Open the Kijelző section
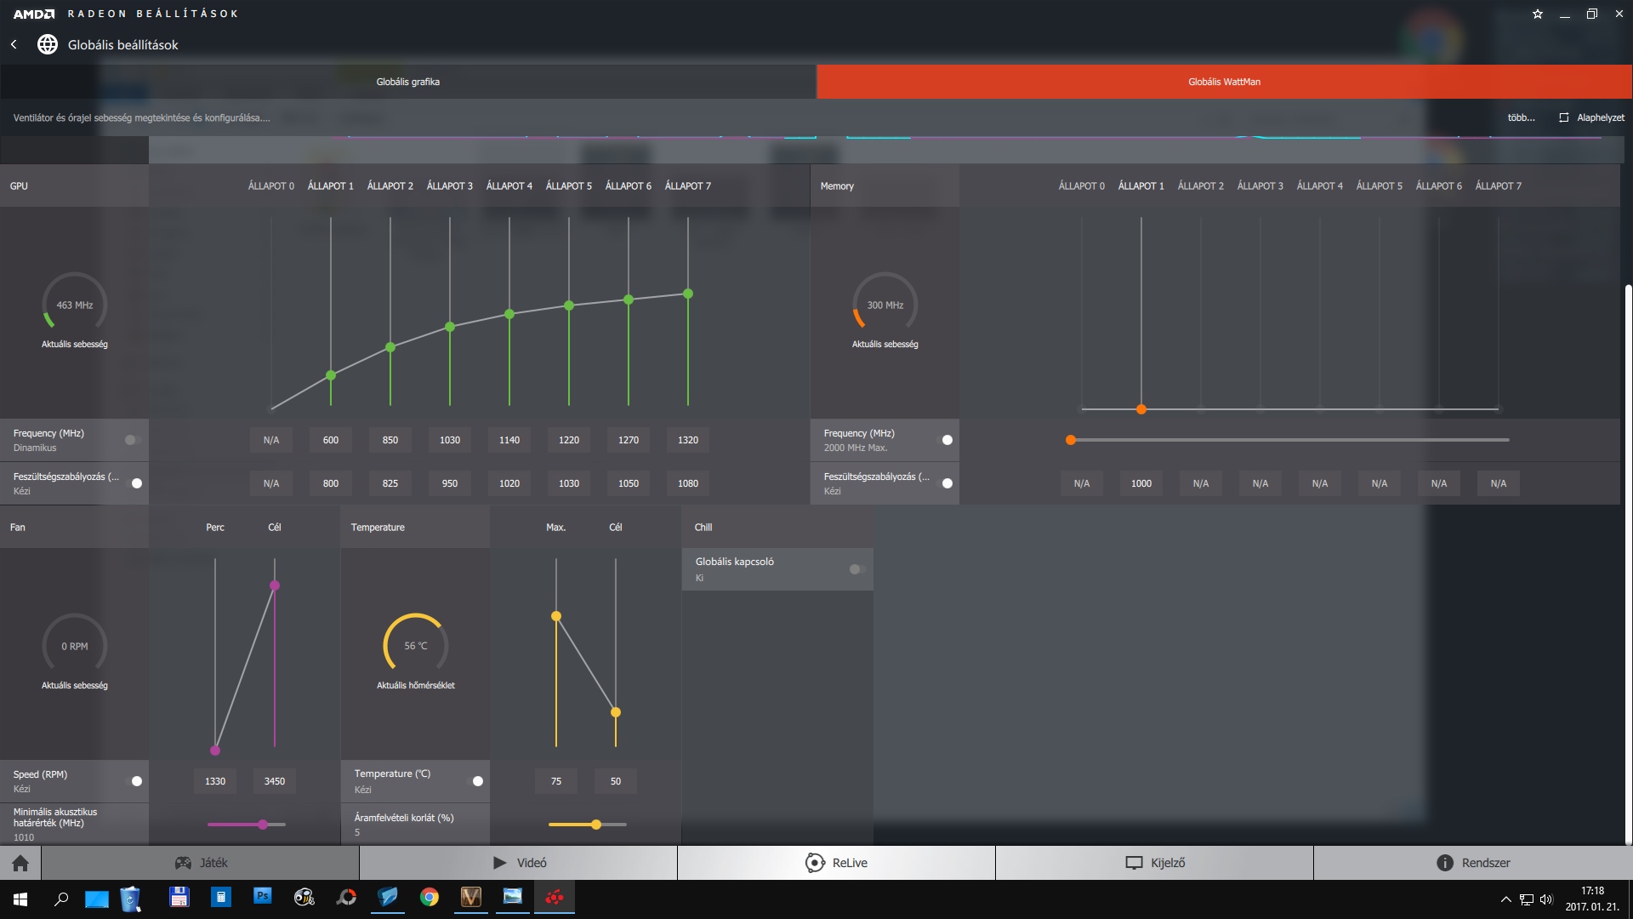Image resolution: width=1633 pixels, height=919 pixels. click(x=1155, y=863)
